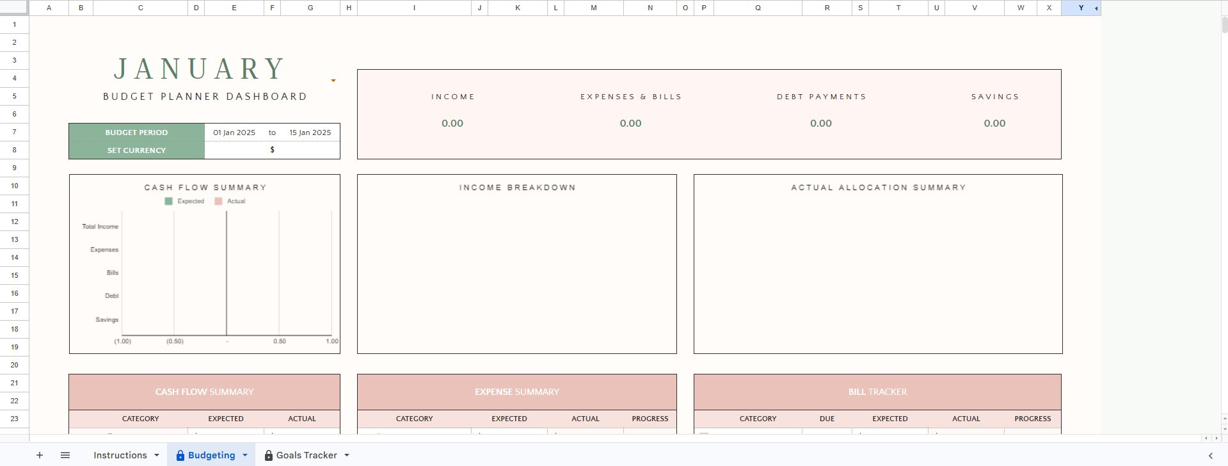Open the Budgeting tab dropdown arrow
1228x466 pixels.
(x=244, y=455)
